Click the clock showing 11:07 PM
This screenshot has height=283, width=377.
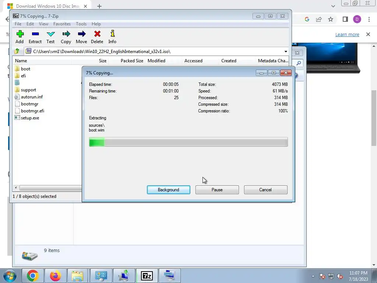coord(358,276)
